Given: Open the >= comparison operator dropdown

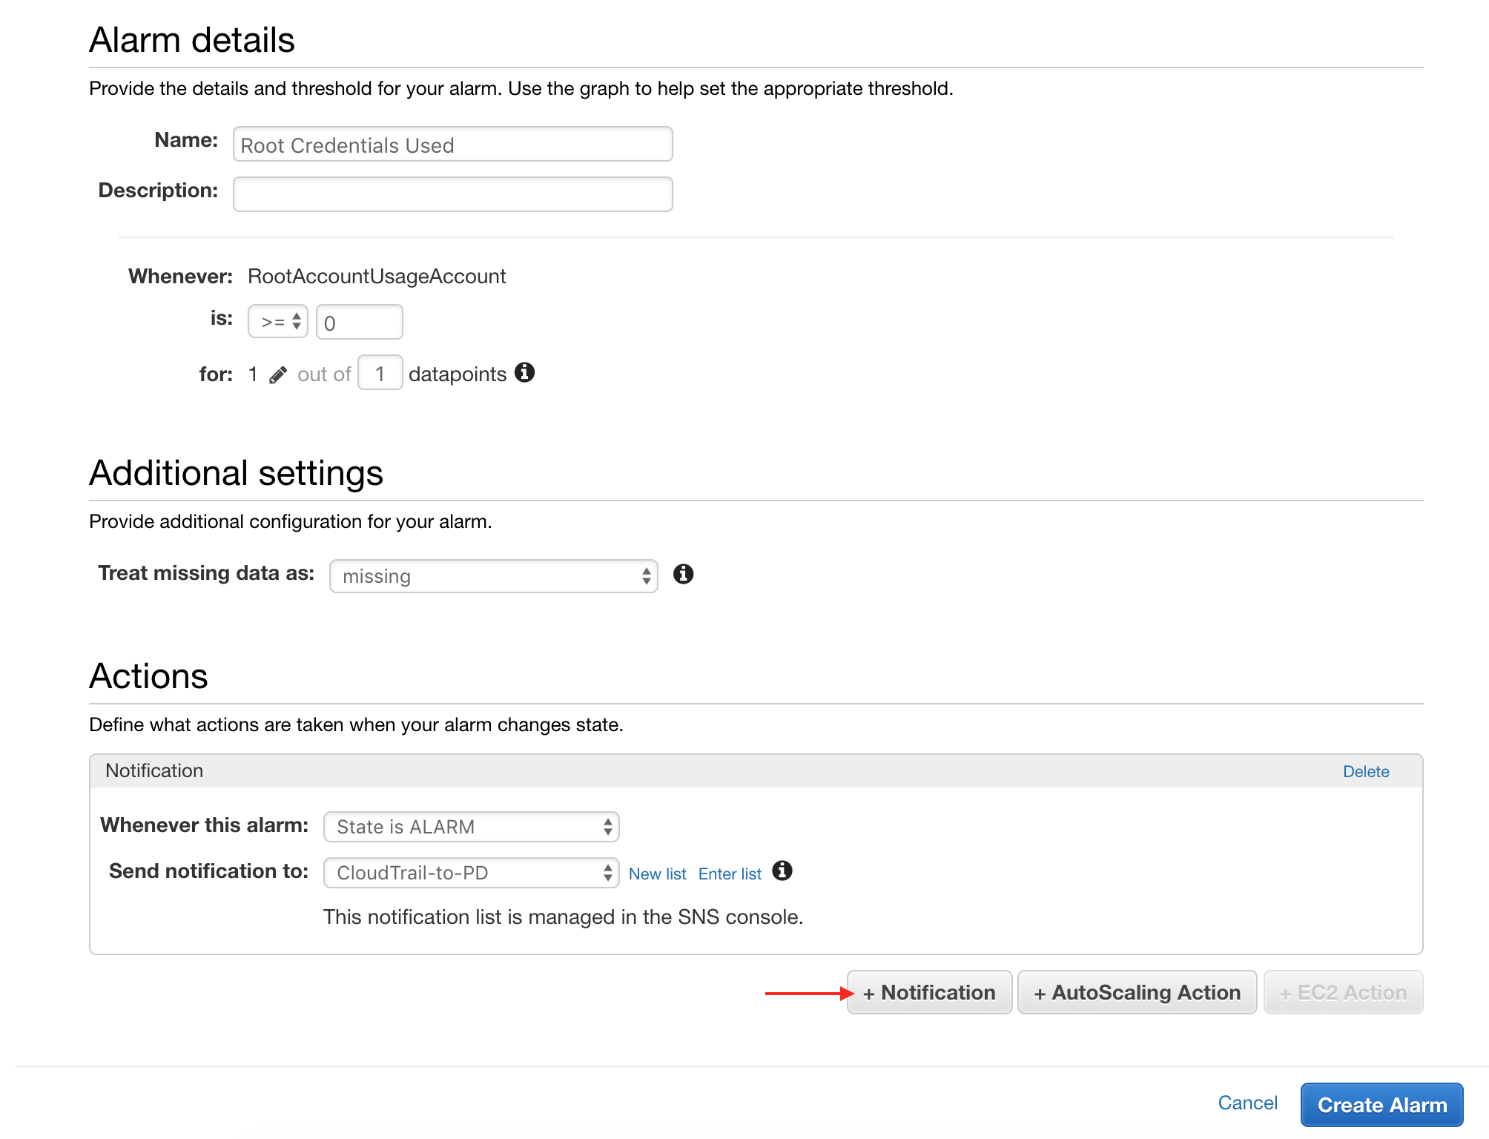Looking at the screenshot, I should [278, 322].
